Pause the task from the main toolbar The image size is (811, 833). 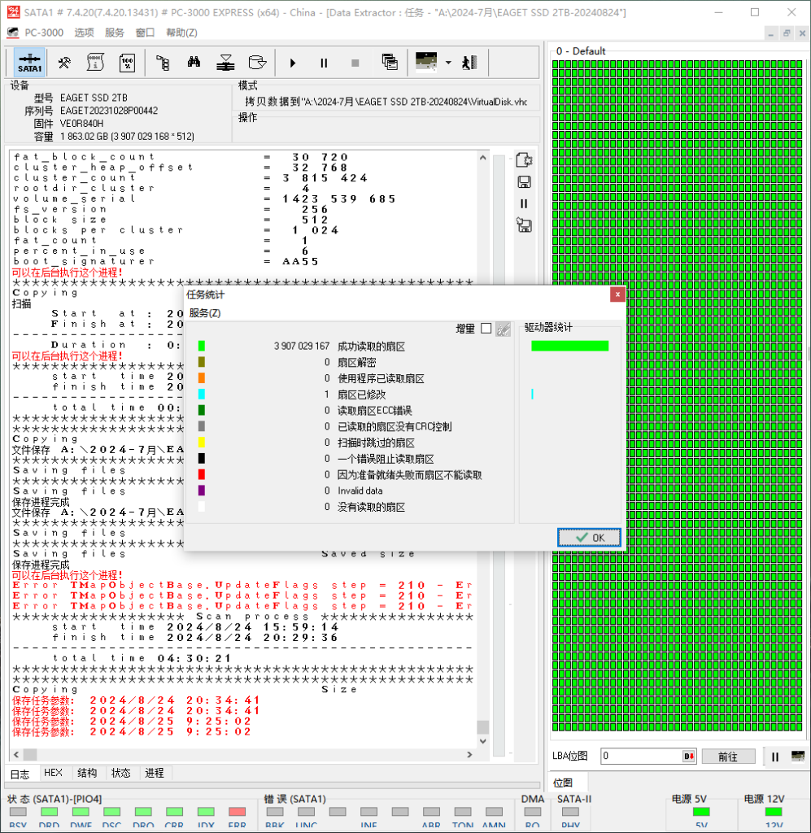tap(324, 63)
